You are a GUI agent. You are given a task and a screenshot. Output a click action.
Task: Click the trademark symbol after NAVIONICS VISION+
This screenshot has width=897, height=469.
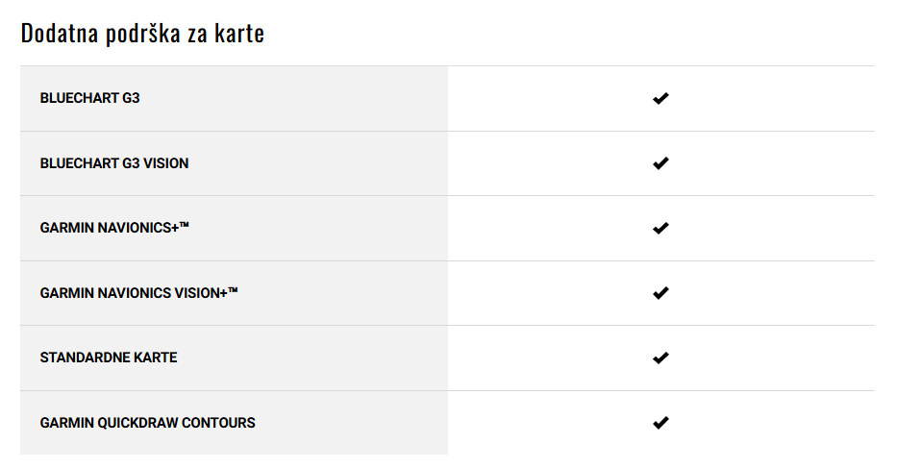pyautogui.click(x=233, y=290)
